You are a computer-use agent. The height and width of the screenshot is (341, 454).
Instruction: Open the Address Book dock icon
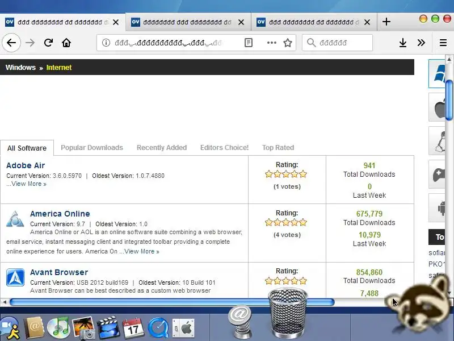coord(34,328)
